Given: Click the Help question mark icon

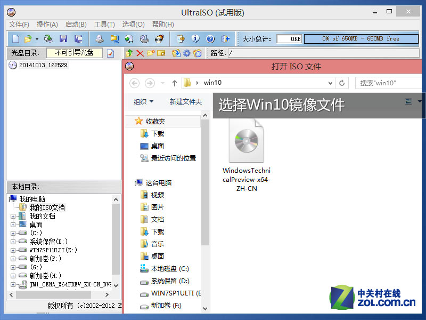Looking at the screenshot, I should click(x=210, y=39).
